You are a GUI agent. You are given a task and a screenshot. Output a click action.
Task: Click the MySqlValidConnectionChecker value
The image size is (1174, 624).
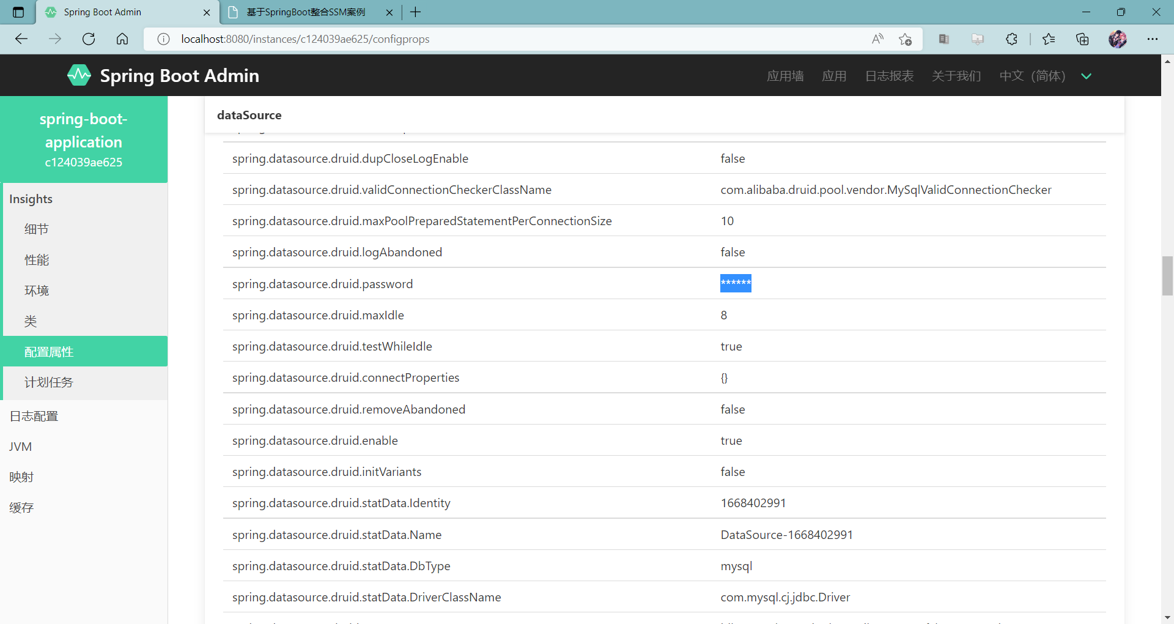point(886,190)
